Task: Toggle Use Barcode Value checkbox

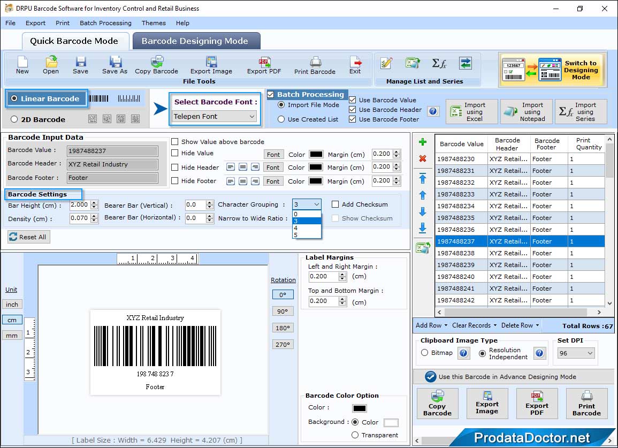Action: point(353,100)
